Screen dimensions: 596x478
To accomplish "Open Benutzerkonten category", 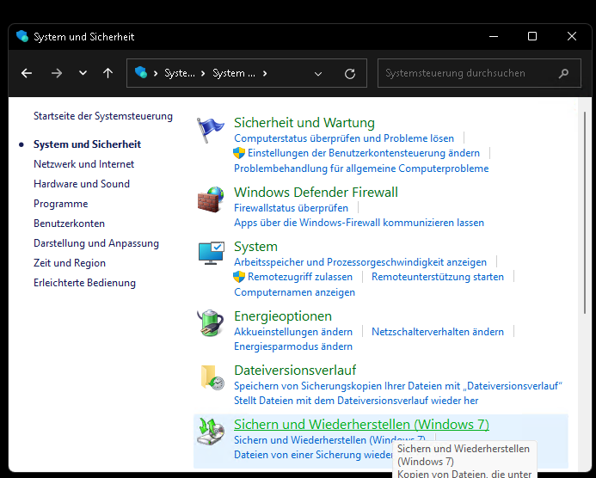I will (69, 224).
